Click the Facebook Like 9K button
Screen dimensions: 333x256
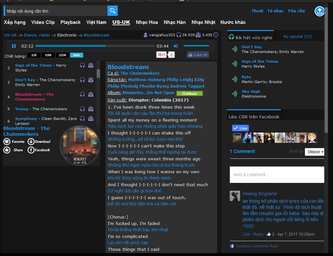click(198, 55)
